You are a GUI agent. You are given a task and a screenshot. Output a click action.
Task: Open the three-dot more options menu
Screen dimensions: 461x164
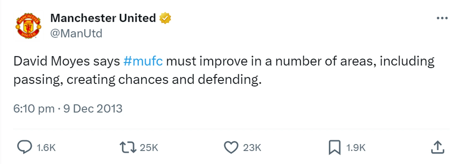click(x=442, y=18)
